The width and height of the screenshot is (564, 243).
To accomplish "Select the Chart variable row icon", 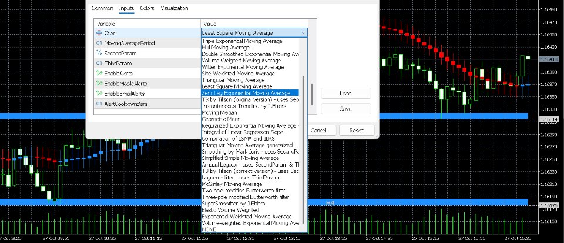I will click(99, 33).
